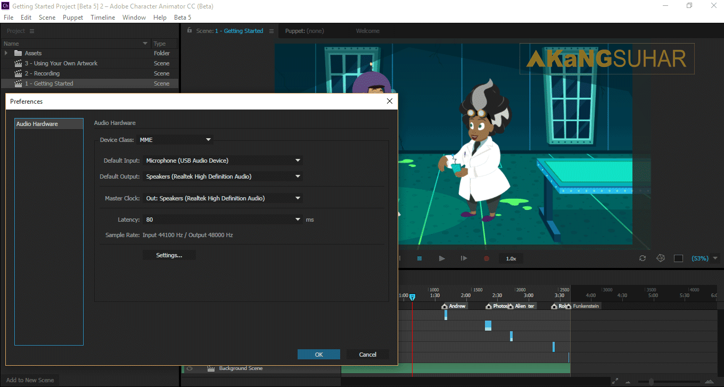Click the blue playhead marker on the timeline
This screenshot has height=387, width=724.
click(412, 297)
